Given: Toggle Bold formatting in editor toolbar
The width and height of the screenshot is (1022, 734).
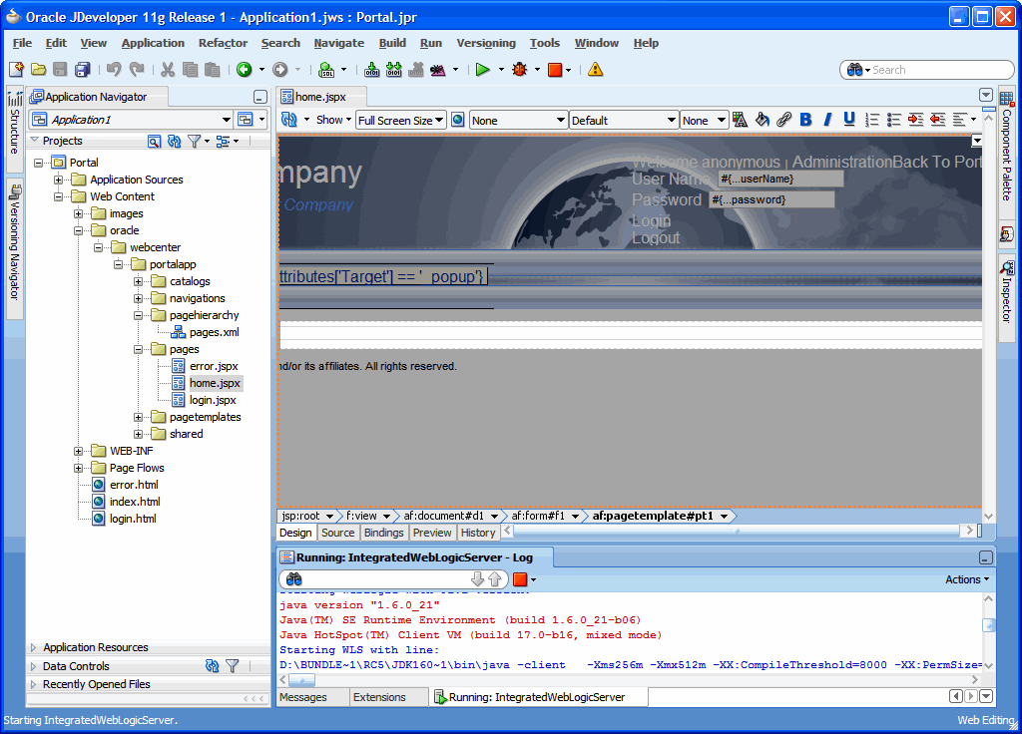Looking at the screenshot, I should (x=805, y=120).
